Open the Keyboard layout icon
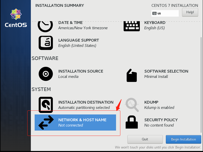This screenshot has width=203, height=152. point(131,26)
